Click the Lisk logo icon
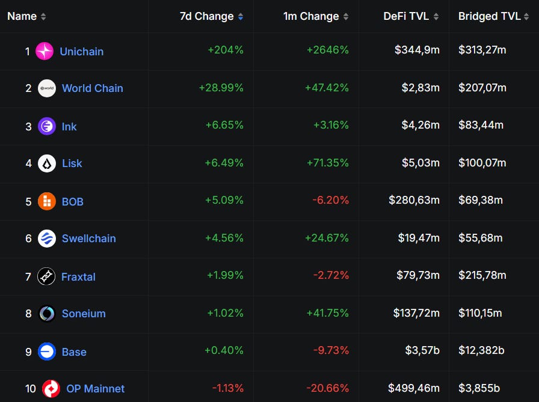Screen dimensions: 539x402 click(47, 163)
